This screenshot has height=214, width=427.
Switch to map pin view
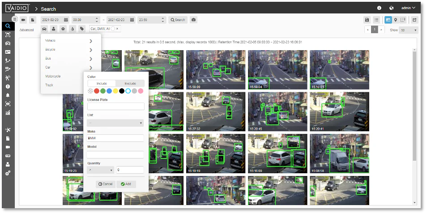tap(396, 20)
